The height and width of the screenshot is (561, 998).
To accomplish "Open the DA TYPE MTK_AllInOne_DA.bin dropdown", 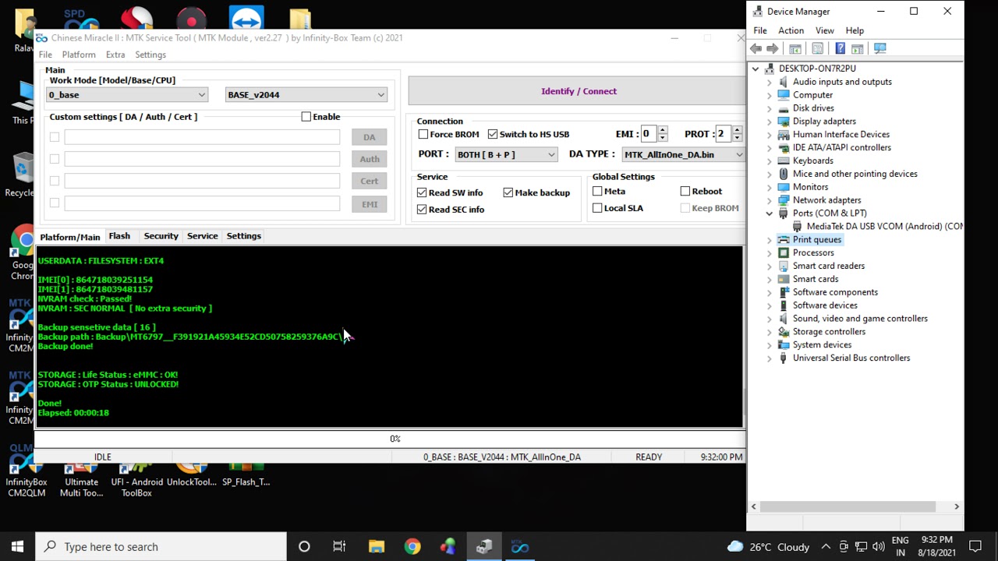I will point(683,154).
